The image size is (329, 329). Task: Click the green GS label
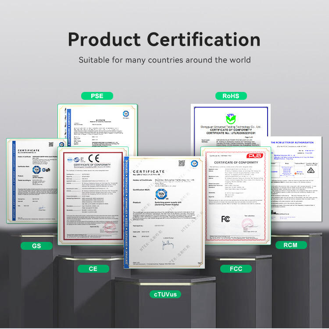[36, 246]
